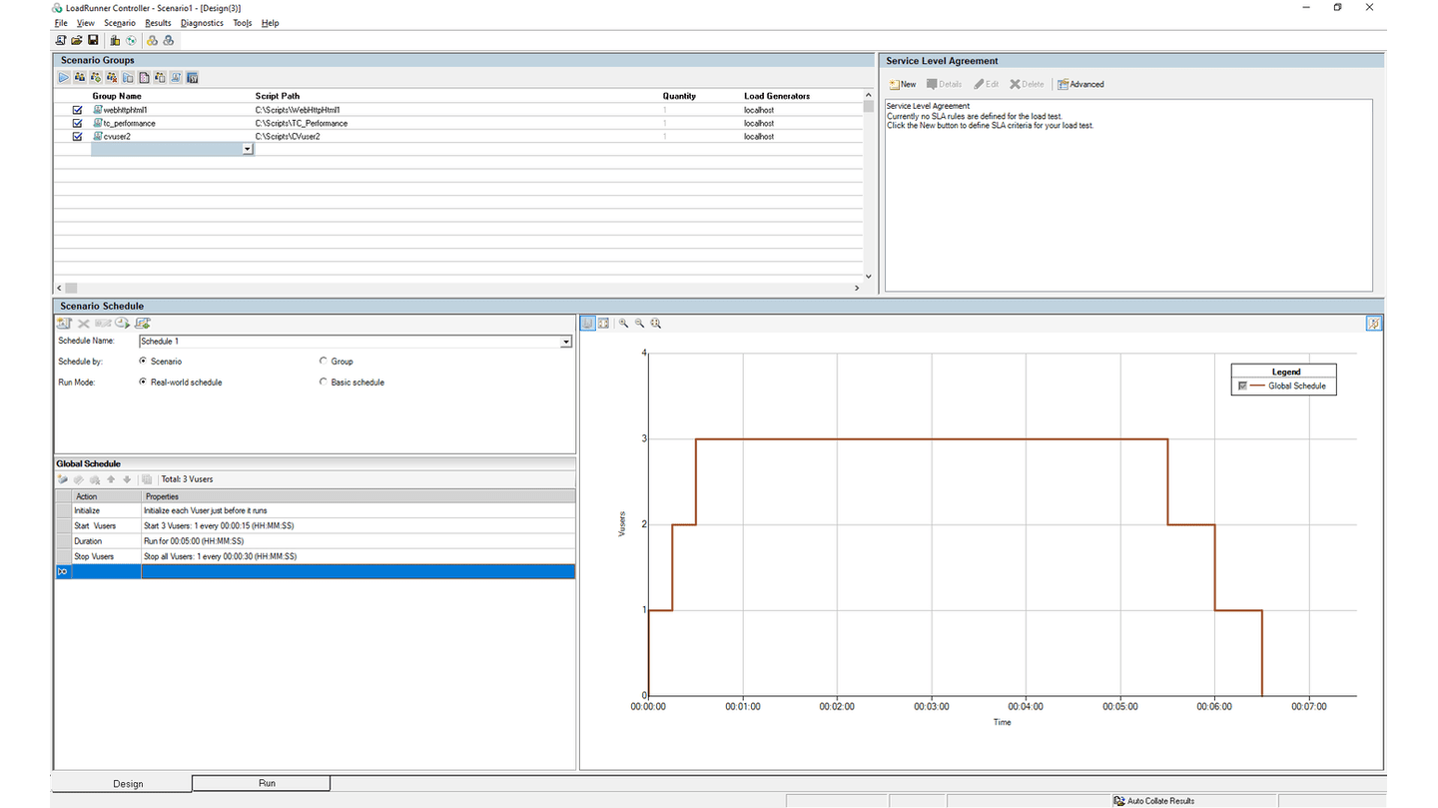Select the Initialize action row
Viewport: 1438px width, 808px height.
(x=315, y=510)
